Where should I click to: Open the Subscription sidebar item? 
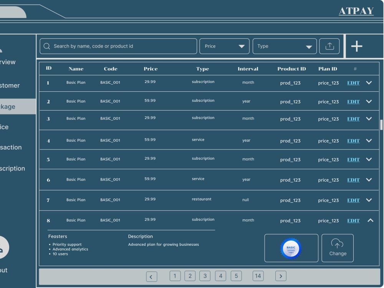pos(12,169)
